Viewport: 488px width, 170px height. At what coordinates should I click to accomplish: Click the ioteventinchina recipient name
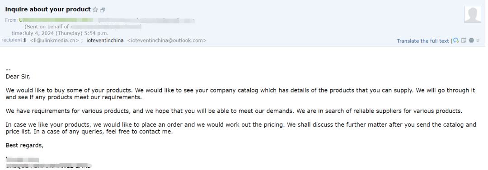105,41
